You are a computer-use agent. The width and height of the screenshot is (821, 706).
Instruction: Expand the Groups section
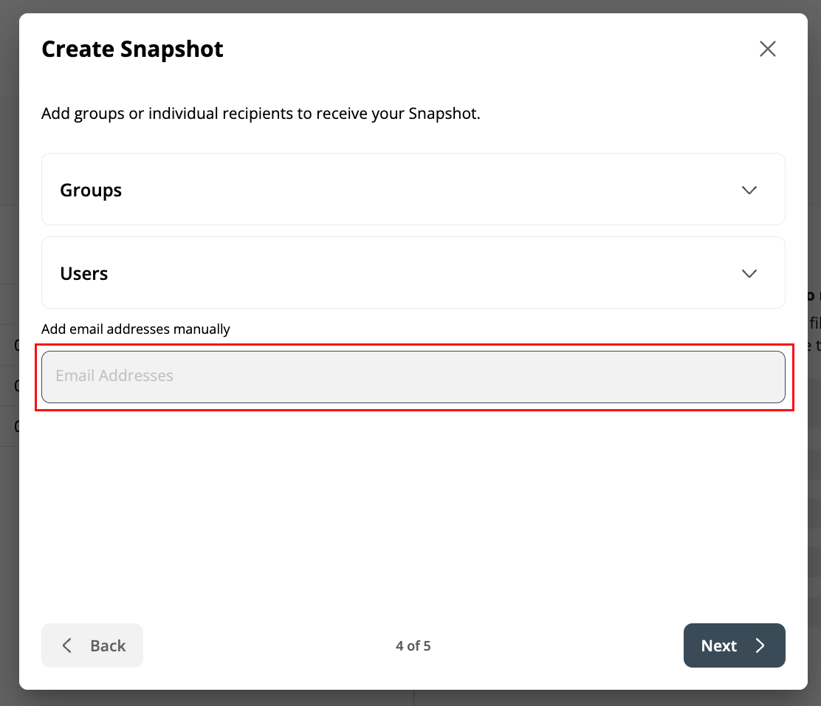(413, 189)
